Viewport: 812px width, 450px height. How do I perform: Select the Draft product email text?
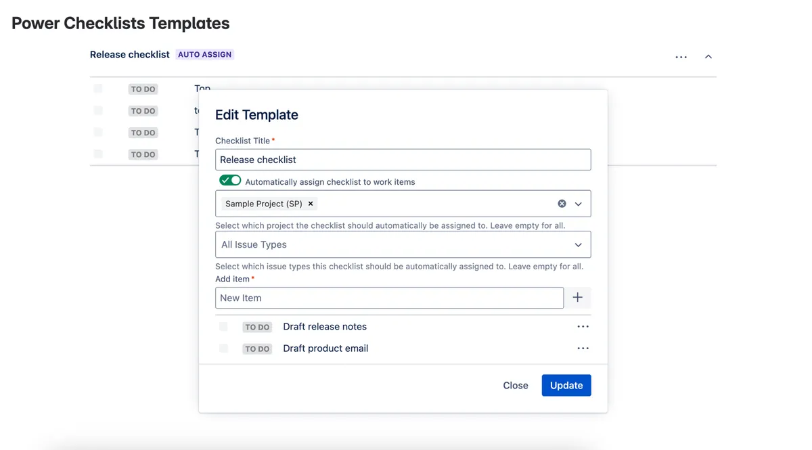click(x=325, y=348)
